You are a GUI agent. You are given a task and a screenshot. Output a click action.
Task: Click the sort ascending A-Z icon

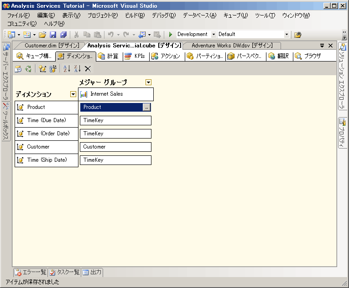point(67,69)
